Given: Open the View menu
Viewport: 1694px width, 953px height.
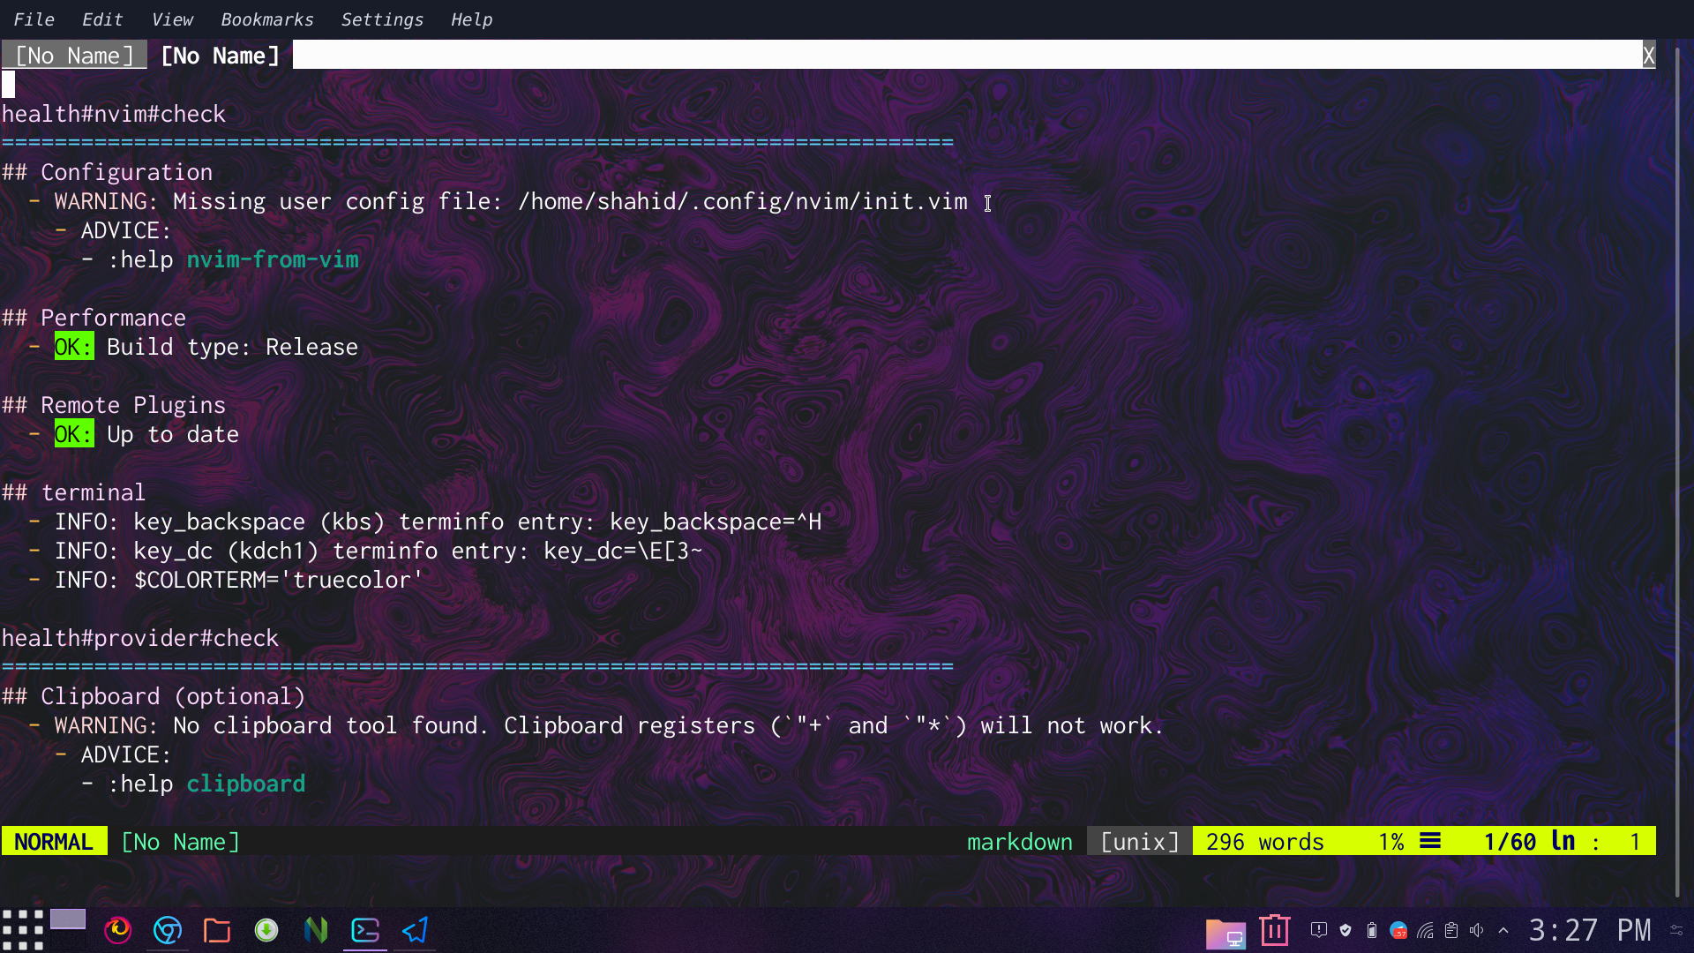Looking at the screenshot, I should point(172,19).
